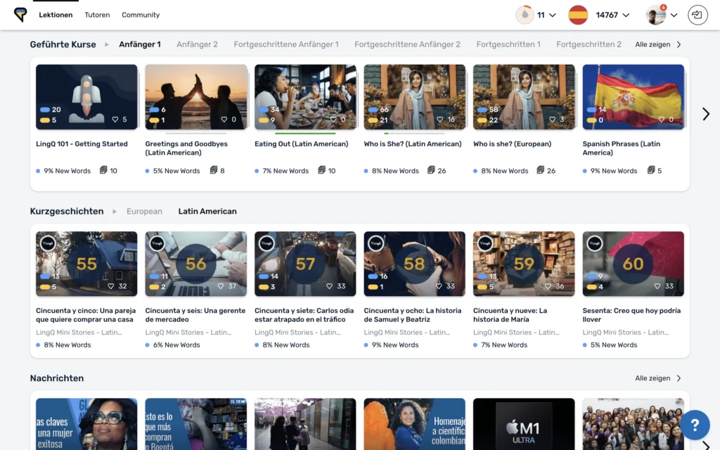Click the daily streak flame icon
This screenshot has height=450, width=720.
[x=525, y=15]
